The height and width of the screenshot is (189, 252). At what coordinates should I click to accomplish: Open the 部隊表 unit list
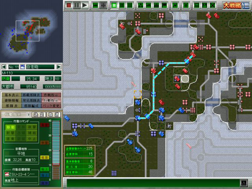[x=11, y=106]
